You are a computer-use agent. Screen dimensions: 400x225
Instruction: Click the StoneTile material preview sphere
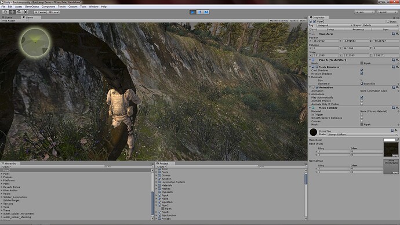[x=313, y=132]
